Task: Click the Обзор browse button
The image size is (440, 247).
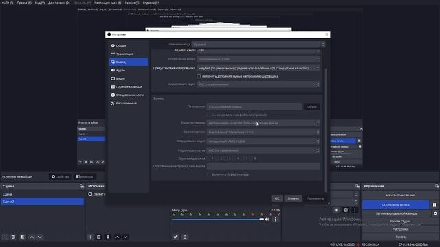Action: pyautogui.click(x=312, y=106)
